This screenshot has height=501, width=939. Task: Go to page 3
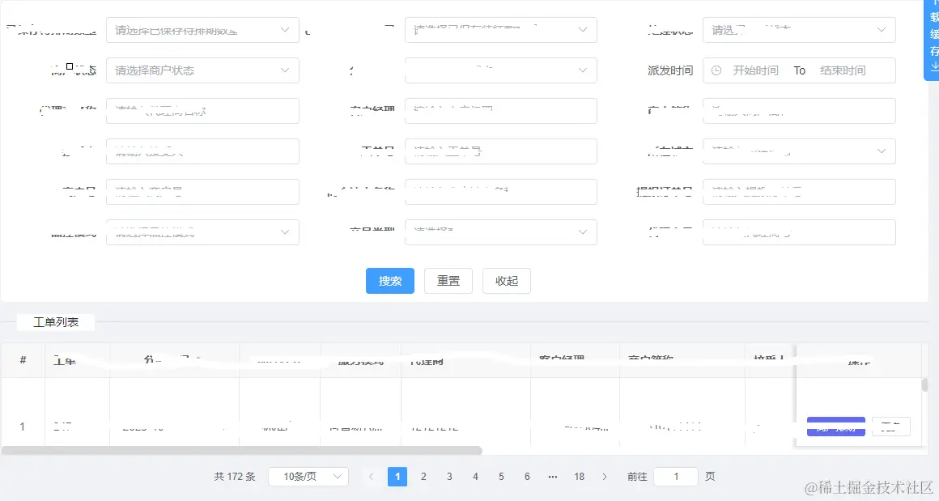(449, 477)
